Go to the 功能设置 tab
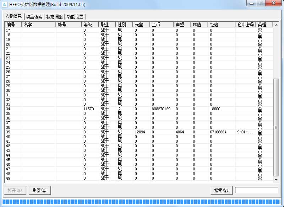Screen dimensions: 284x207 75,17
